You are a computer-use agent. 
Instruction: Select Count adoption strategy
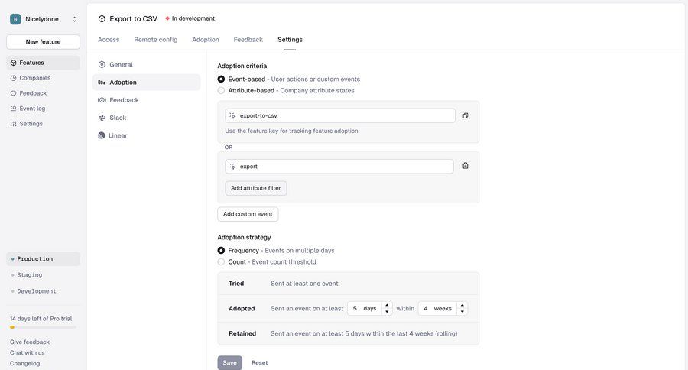[221, 262]
